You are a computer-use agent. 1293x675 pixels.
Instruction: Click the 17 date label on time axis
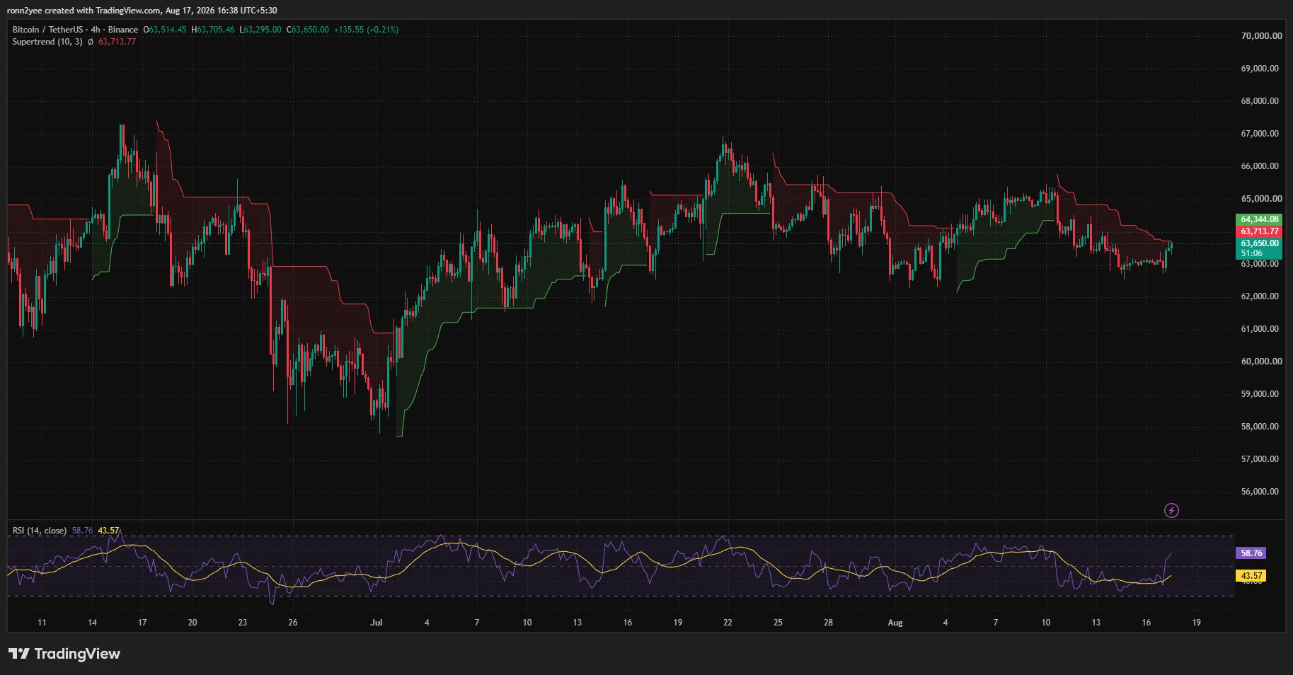(x=142, y=623)
